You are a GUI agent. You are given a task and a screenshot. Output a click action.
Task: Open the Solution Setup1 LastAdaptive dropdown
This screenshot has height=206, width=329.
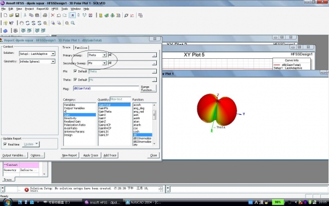(x=53, y=54)
